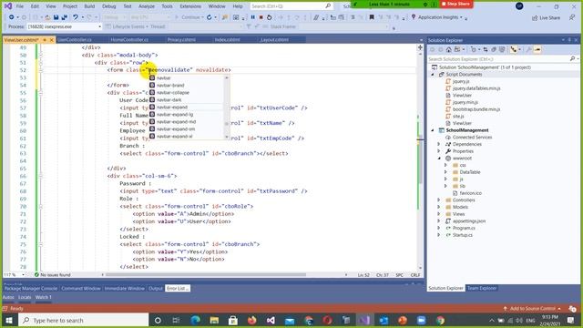Expand the Properties node
The image size is (583, 328).
point(439,151)
